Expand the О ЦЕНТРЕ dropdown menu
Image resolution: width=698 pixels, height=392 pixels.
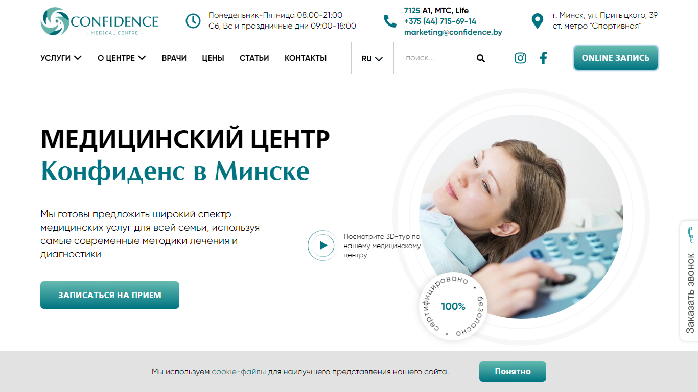coord(122,58)
